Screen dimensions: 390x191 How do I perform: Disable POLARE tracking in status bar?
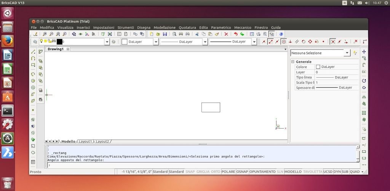(228, 172)
